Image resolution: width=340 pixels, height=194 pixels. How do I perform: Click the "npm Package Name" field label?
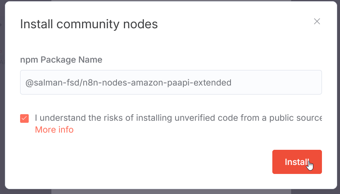(x=61, y=60)
